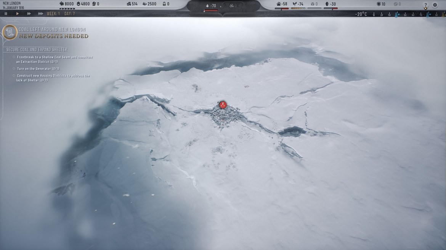Click the 'New London' city name
Image resolution: width=446 pixels, height=250 pixels.
(12, 3)
